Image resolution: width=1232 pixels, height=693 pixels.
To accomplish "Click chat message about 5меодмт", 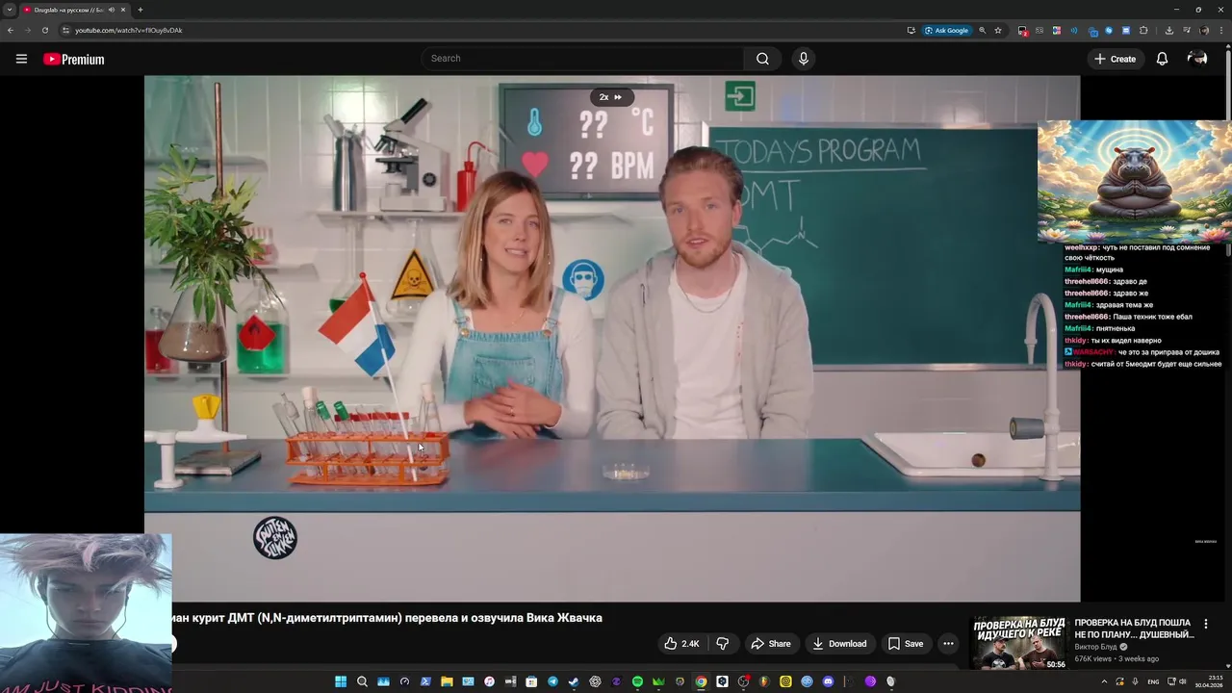I will pyautogui.click(x=1142, y=364).
